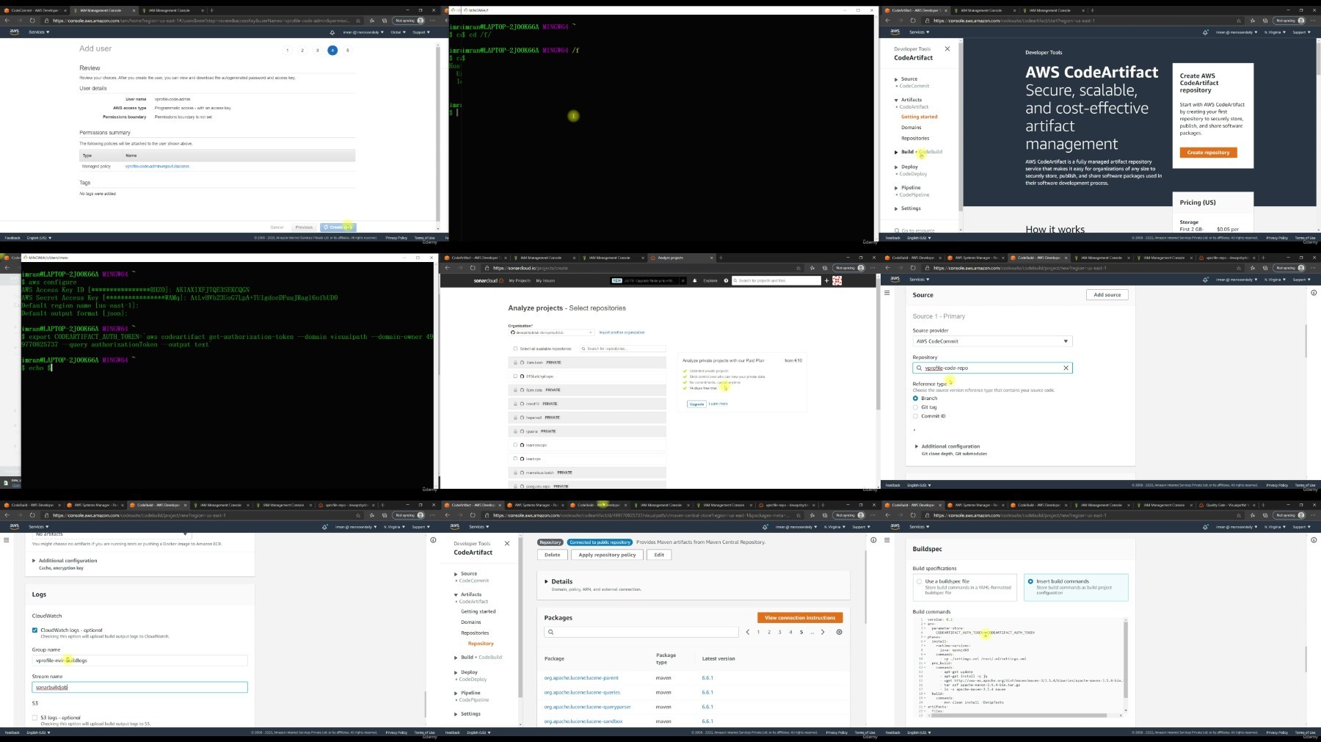The height and width of the screenshot is (742, 1321).
Task: Select Git tag reference type radio
Action: [915, 407]
